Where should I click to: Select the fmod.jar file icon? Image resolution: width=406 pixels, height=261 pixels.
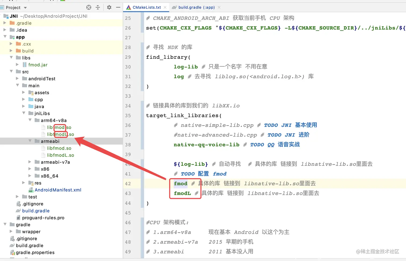[25, 65]
